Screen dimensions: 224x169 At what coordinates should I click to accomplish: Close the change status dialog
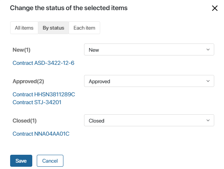(x=215, y=8)
